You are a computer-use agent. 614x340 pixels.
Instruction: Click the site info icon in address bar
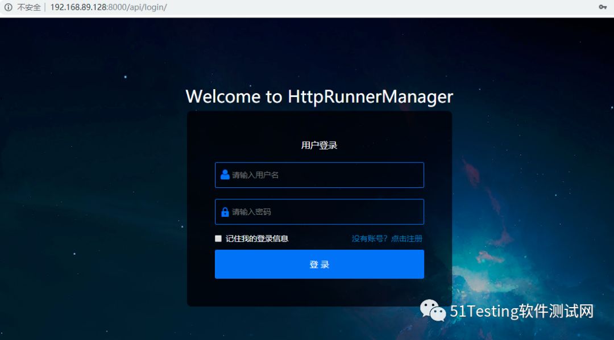8,7
